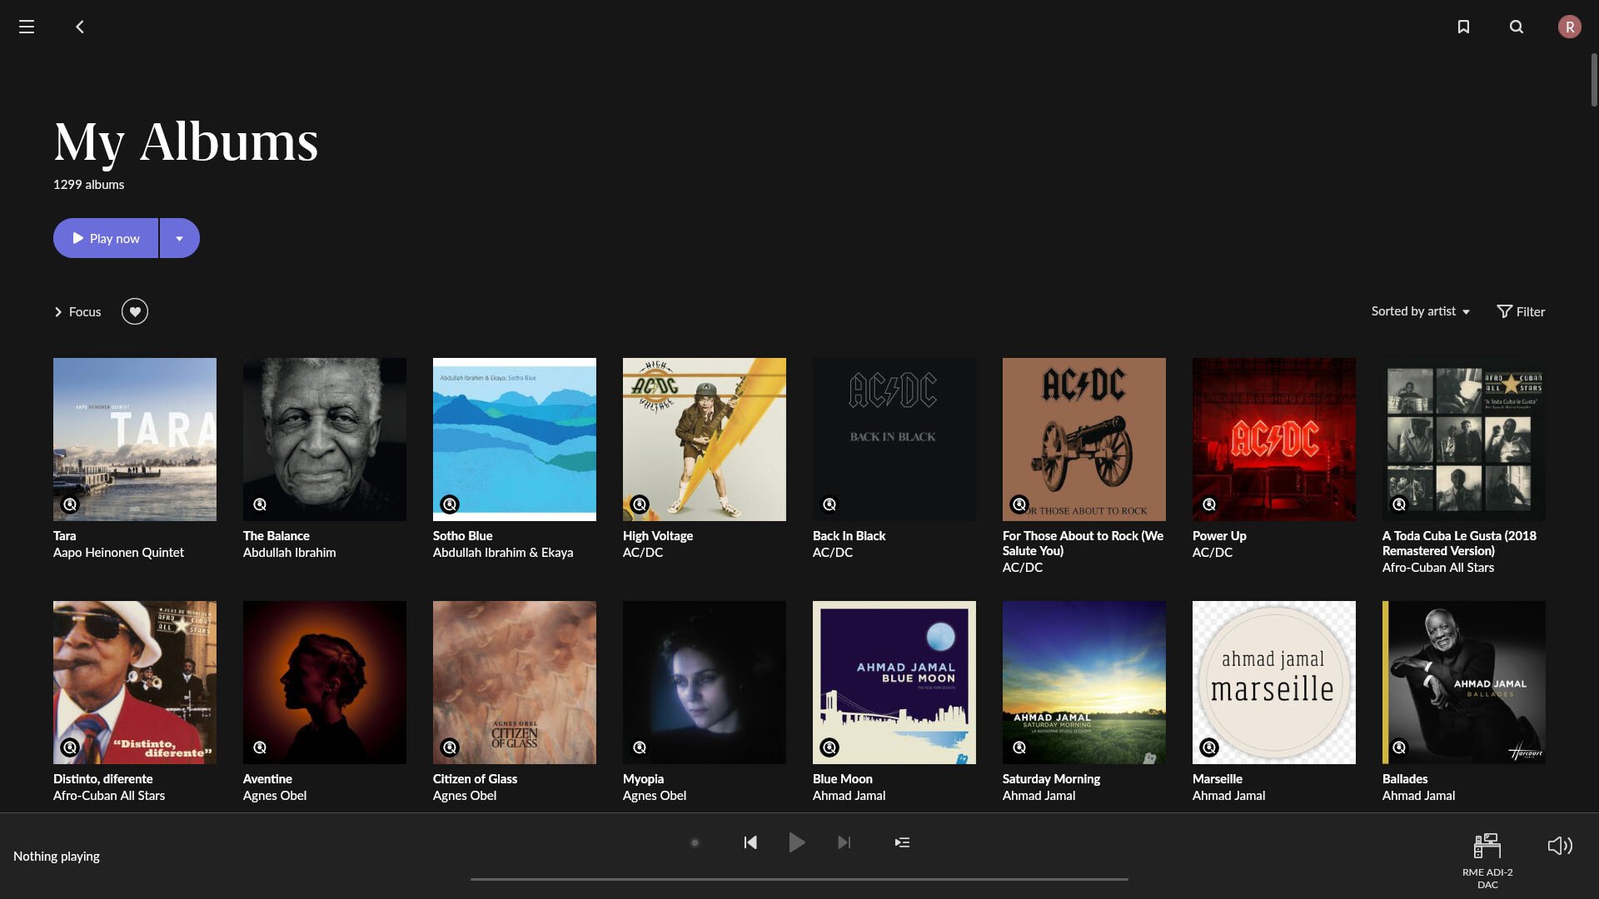This screenshot has height=899, width=1599.
Task: Click the Qobuz badge on Back In Black cover
Action: [x=829, y=504]
